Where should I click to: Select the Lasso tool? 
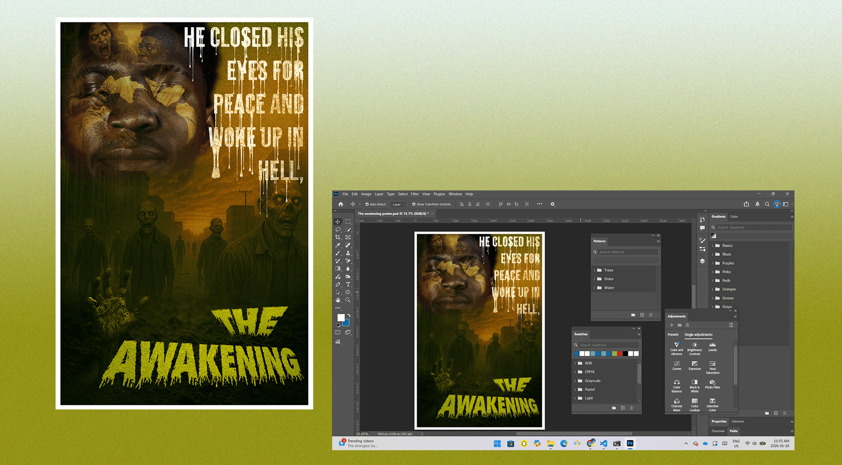pyautogui.click(x=338, y=229)
